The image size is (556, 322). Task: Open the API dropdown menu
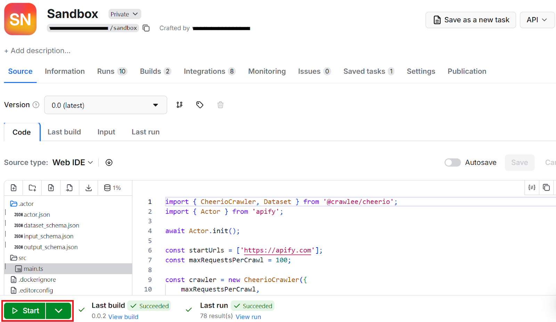537,20
